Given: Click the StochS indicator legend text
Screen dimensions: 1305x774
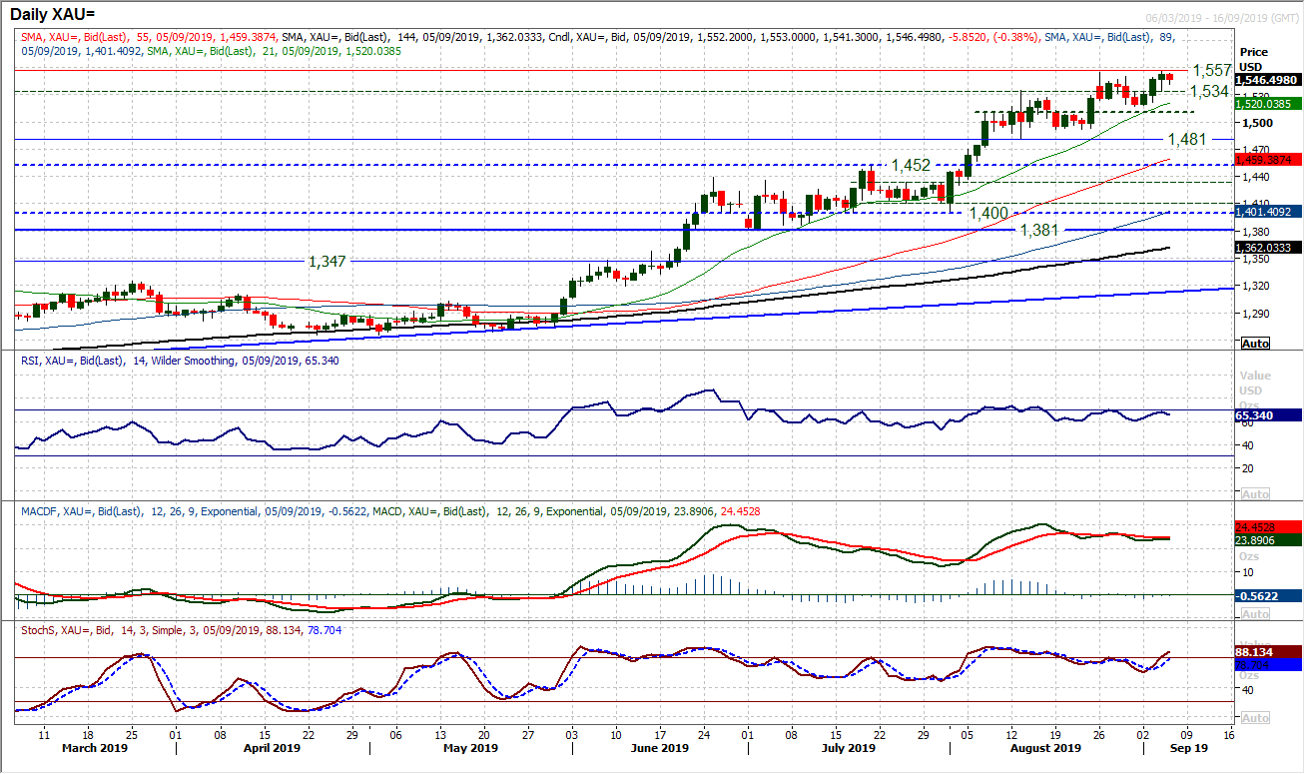Looking at the screenshot, I should pyautogui.click(x=182, y=631).
